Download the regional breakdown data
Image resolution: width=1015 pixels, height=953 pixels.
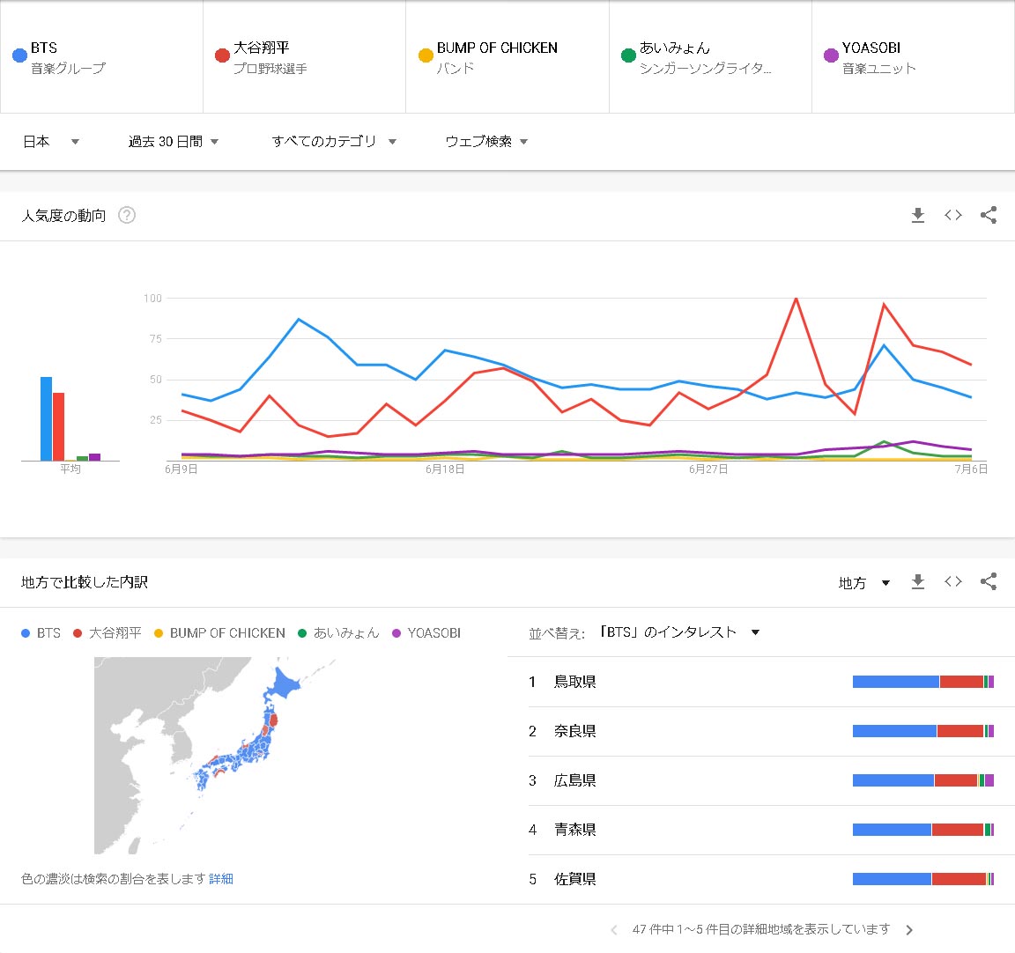918,581
